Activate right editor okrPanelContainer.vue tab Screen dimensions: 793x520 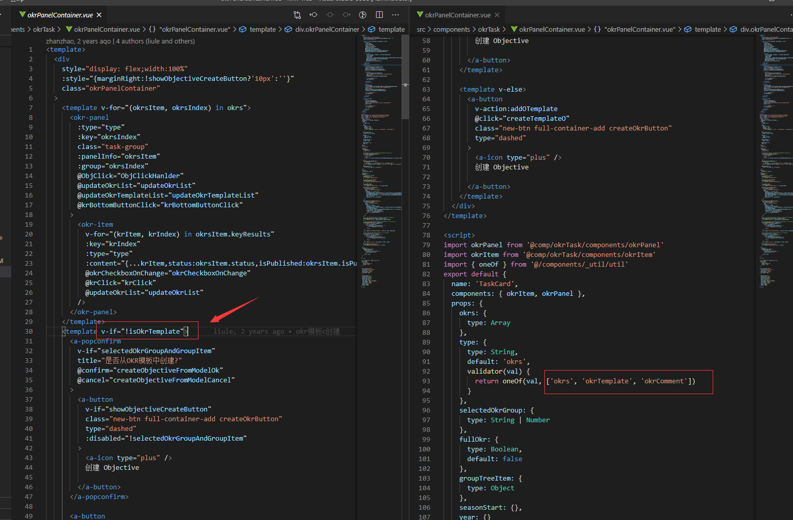click(x=457, y=15)
